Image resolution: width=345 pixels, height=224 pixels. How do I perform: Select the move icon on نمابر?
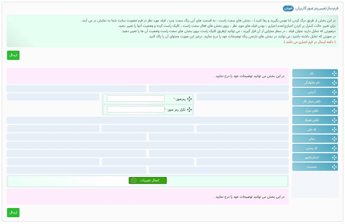pos(334,139)
